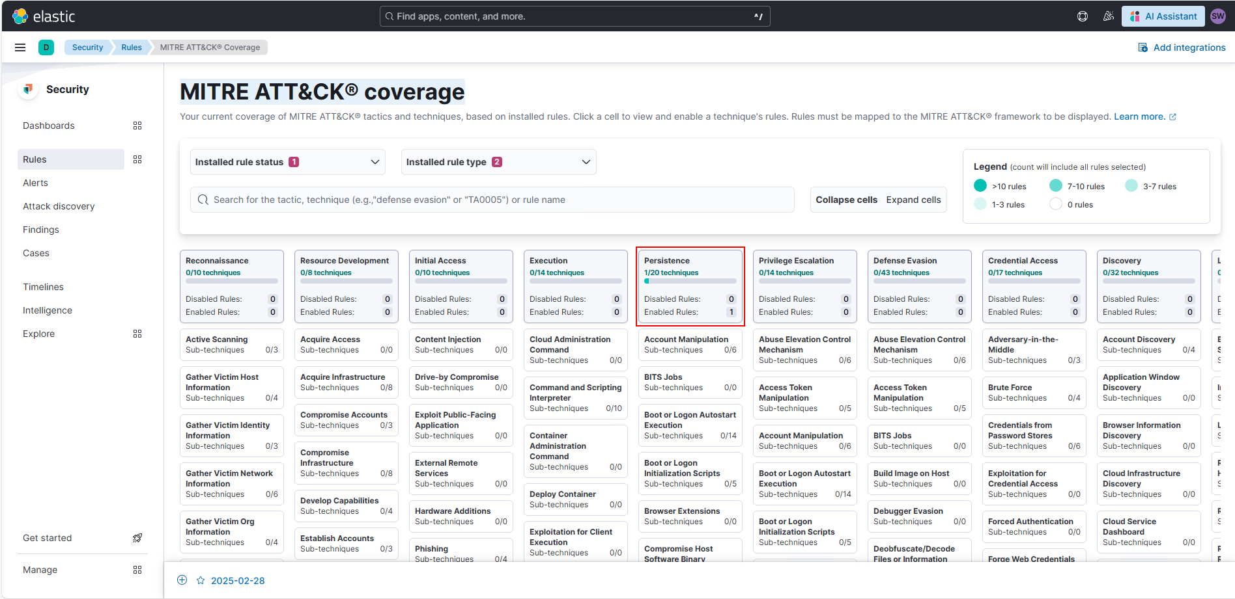Open the Defense Evasion tactic card

coord(920,286)
